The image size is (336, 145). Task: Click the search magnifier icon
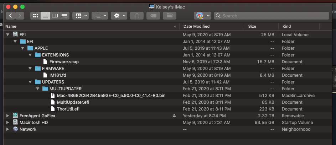tap(218, 16)
